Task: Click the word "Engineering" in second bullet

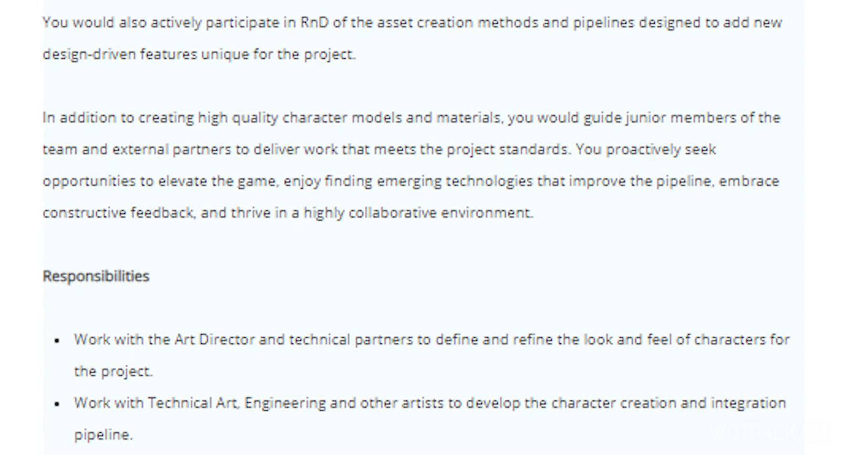Action: coord(285,404)
